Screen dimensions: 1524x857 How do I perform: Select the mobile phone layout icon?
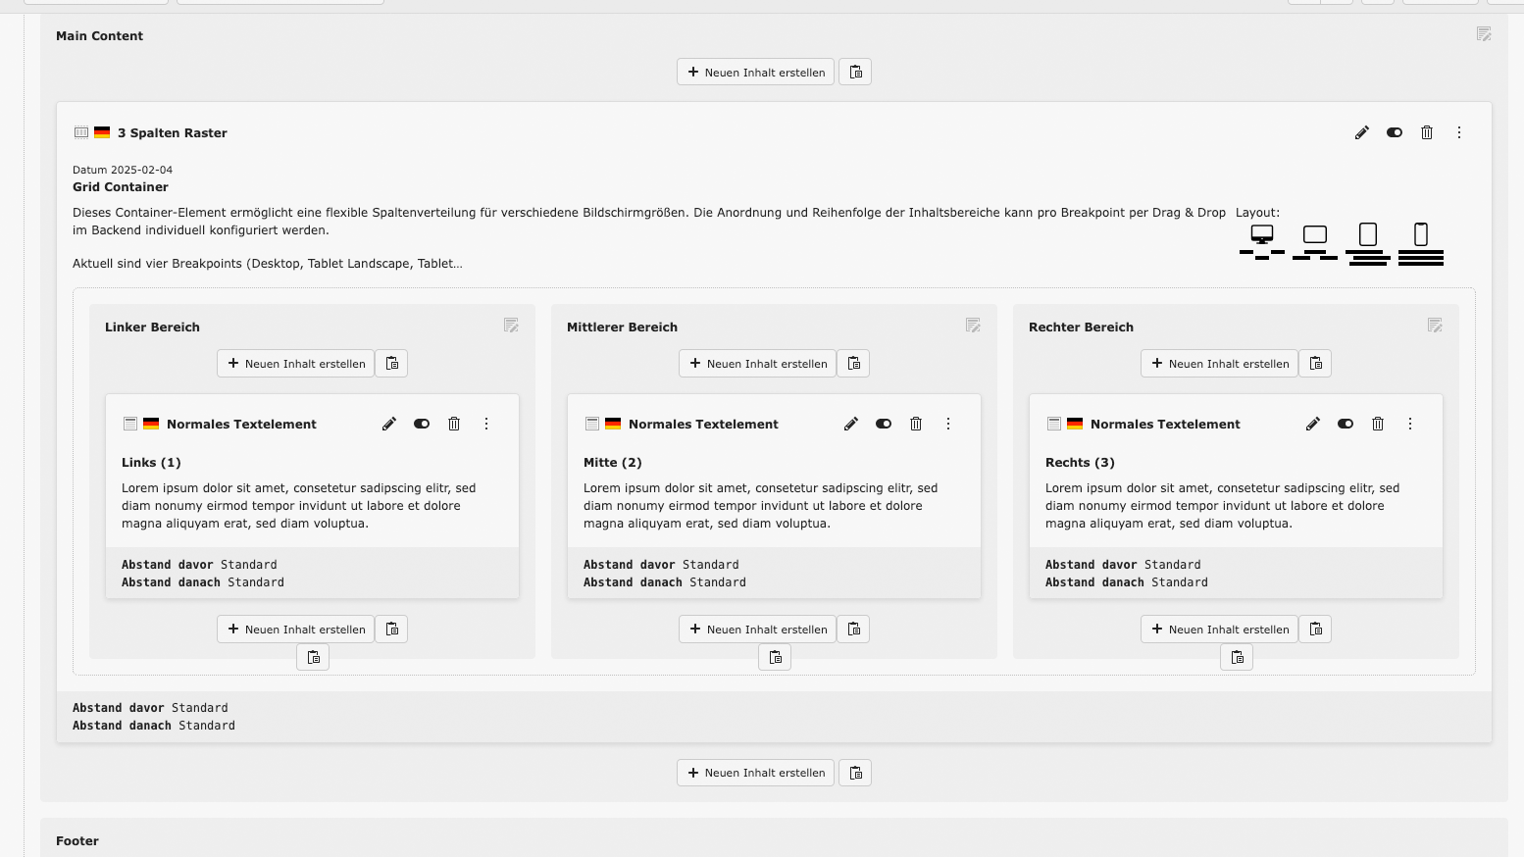click(1421, 241)
